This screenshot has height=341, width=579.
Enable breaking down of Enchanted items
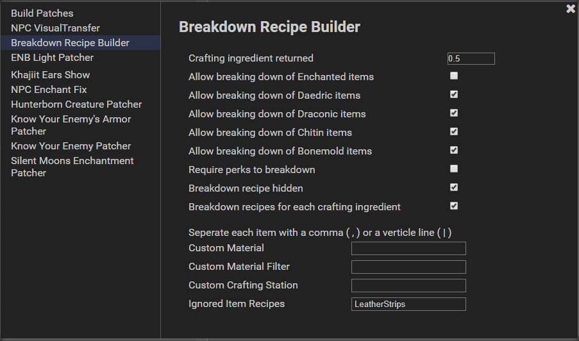454,76
